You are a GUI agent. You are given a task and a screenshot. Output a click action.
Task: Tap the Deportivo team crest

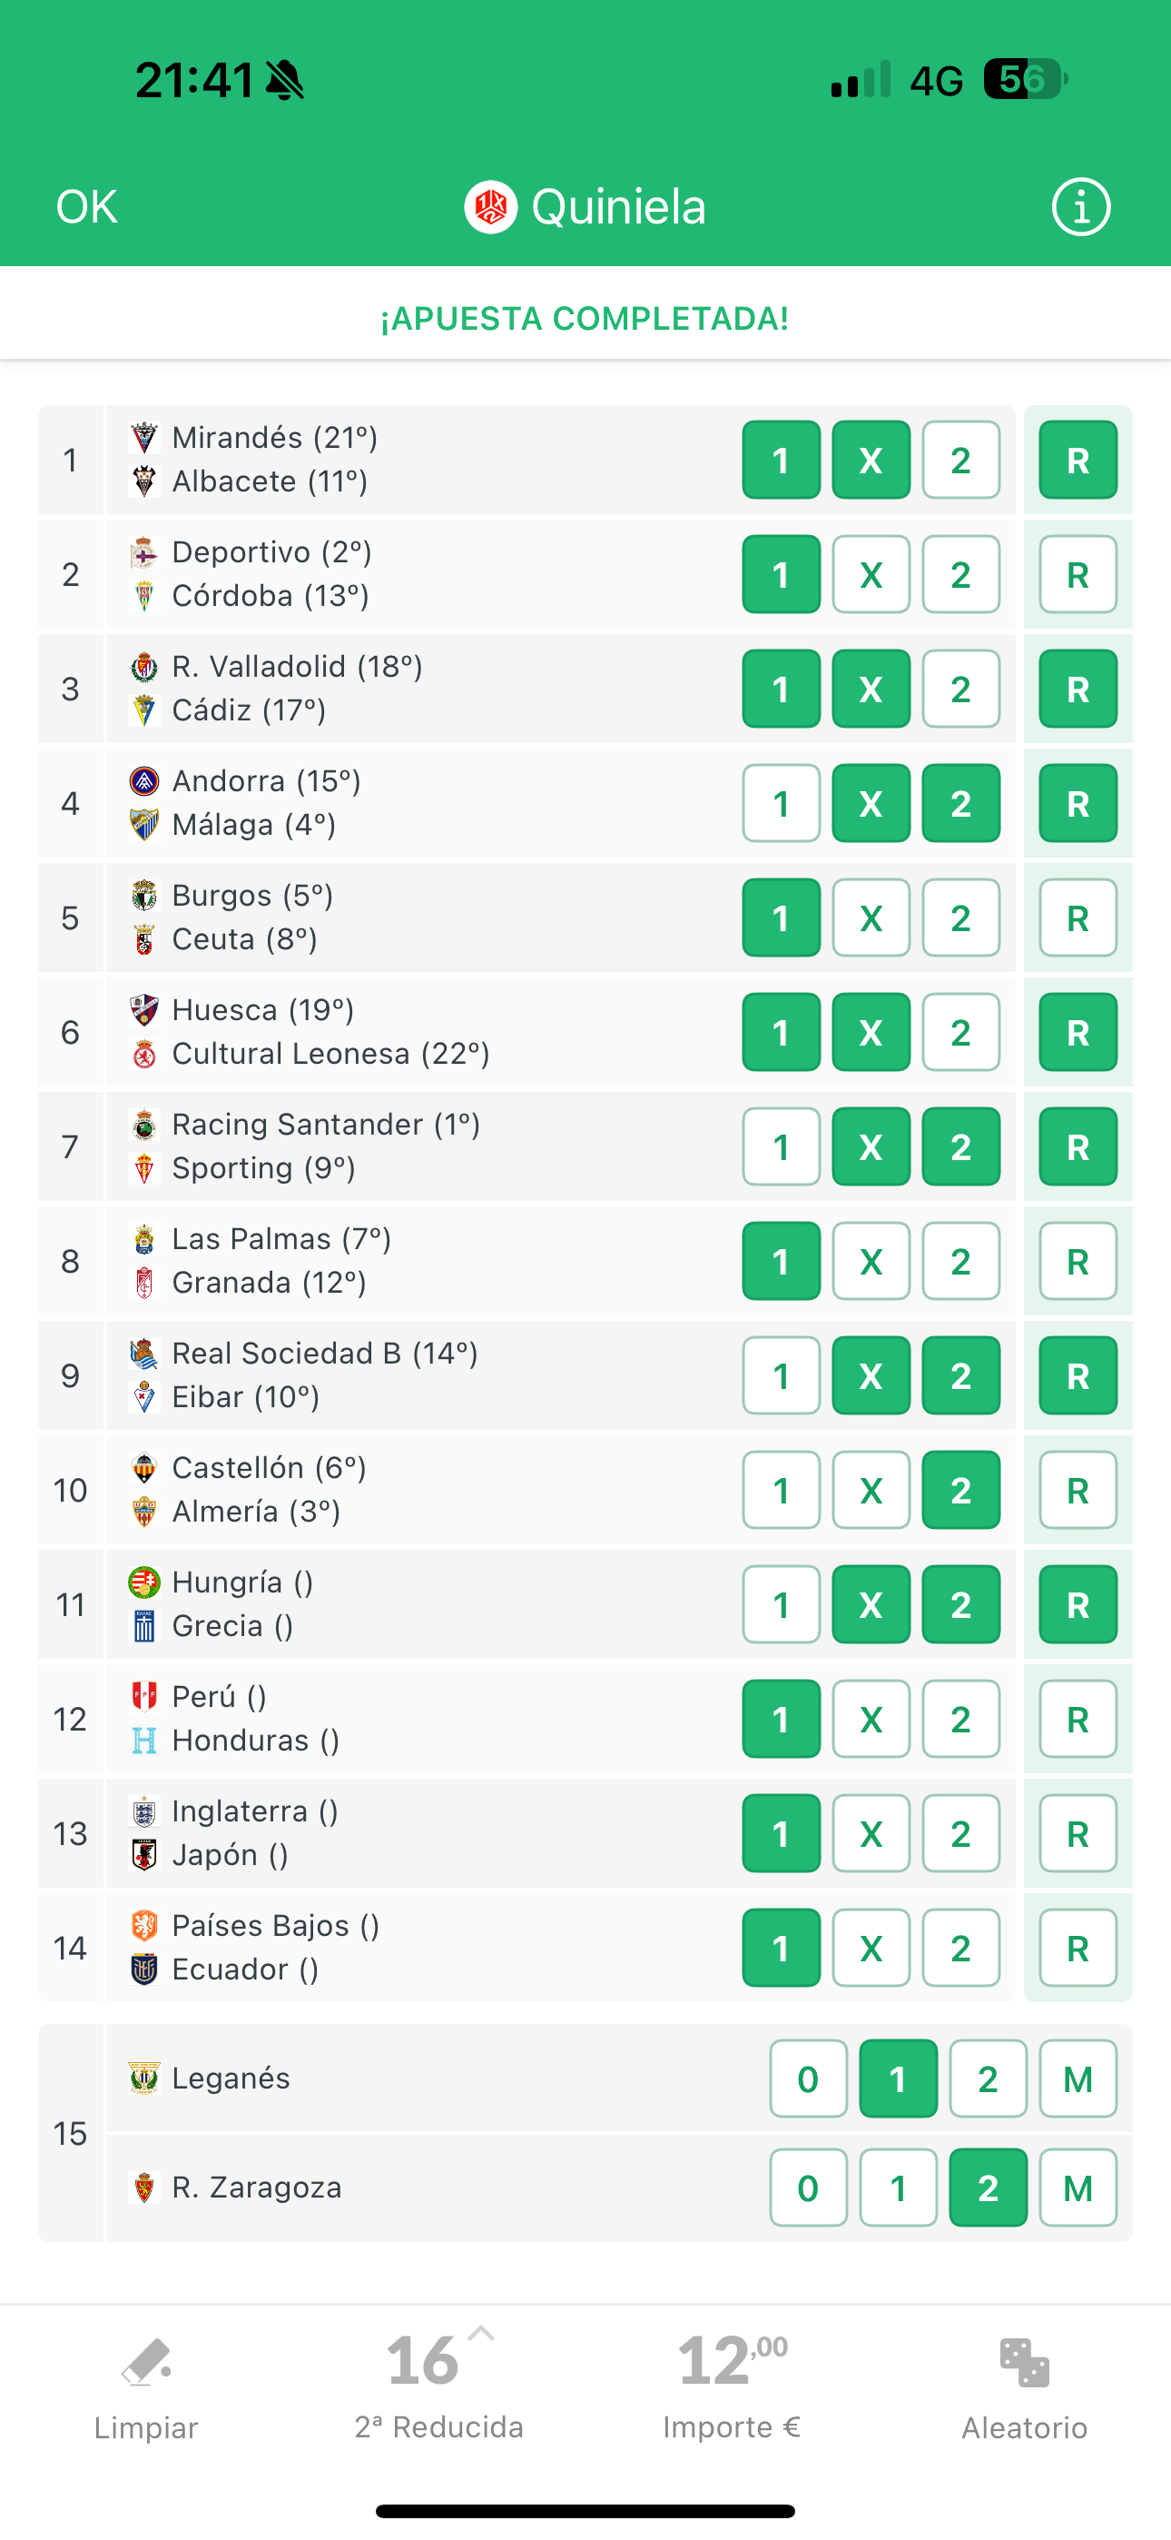click(144, 552)
